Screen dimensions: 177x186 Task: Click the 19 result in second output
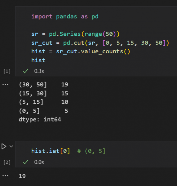(22, 176)
